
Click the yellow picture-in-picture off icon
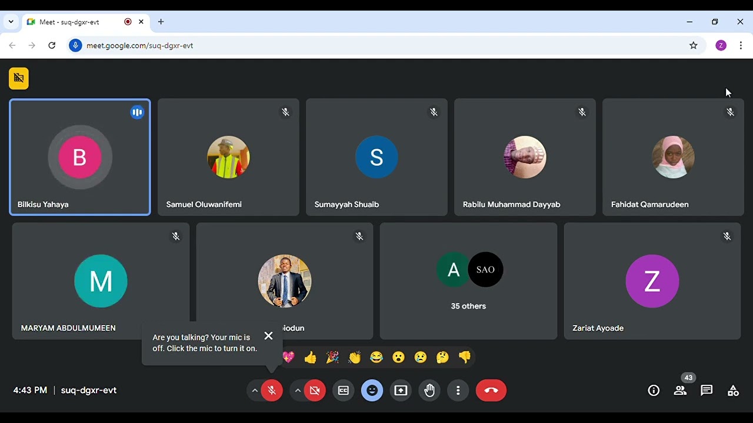pos(19,78)
